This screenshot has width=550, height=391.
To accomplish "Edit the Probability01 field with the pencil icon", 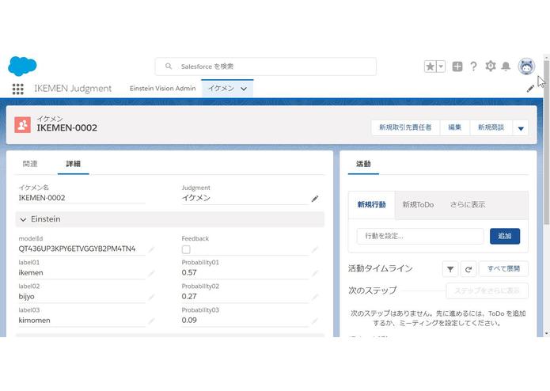I will tap(315, 273).
